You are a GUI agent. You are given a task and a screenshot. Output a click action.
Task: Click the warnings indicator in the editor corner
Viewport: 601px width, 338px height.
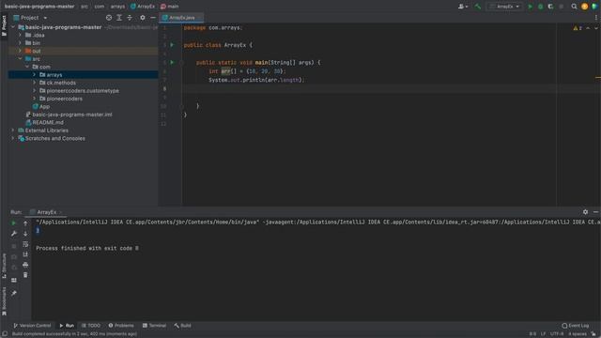pos(578,28)
